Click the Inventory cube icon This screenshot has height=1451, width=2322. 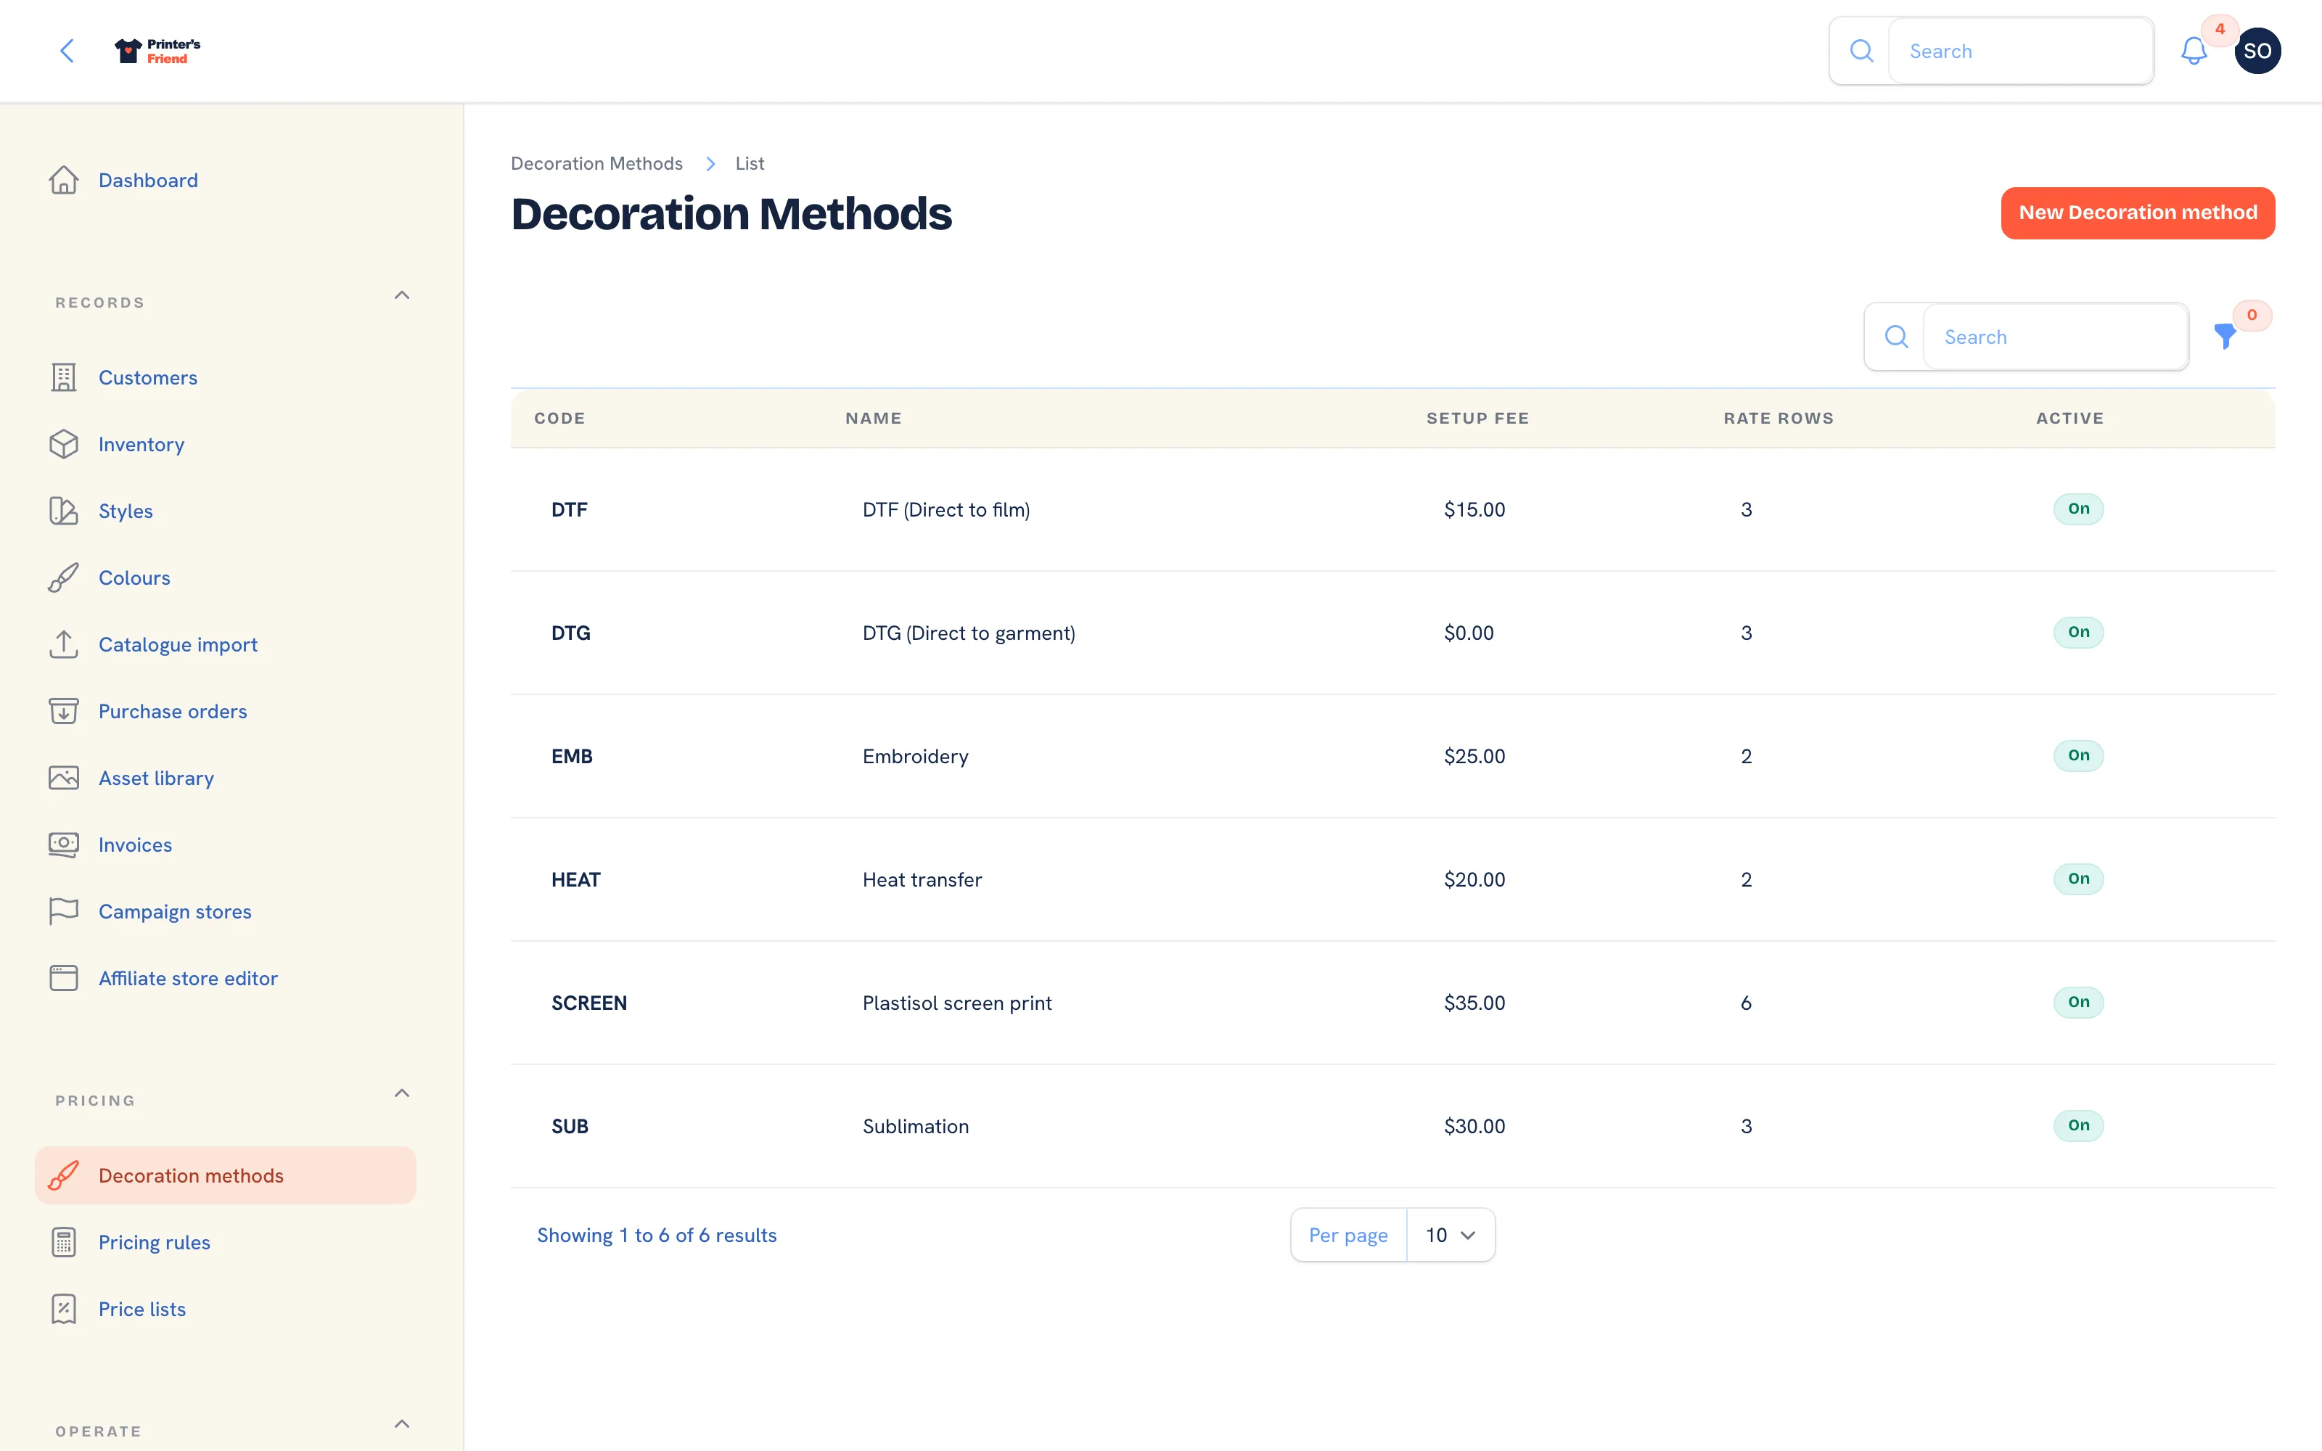65,444
